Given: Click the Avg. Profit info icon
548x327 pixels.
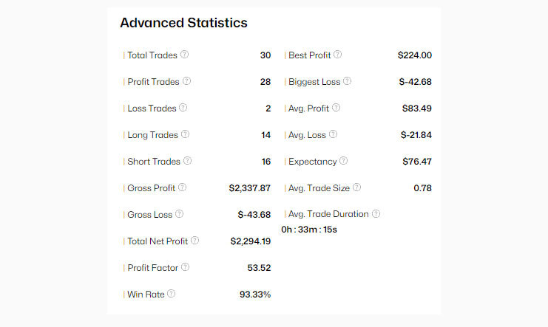Looking at the screenshot, I should (336, 108).
